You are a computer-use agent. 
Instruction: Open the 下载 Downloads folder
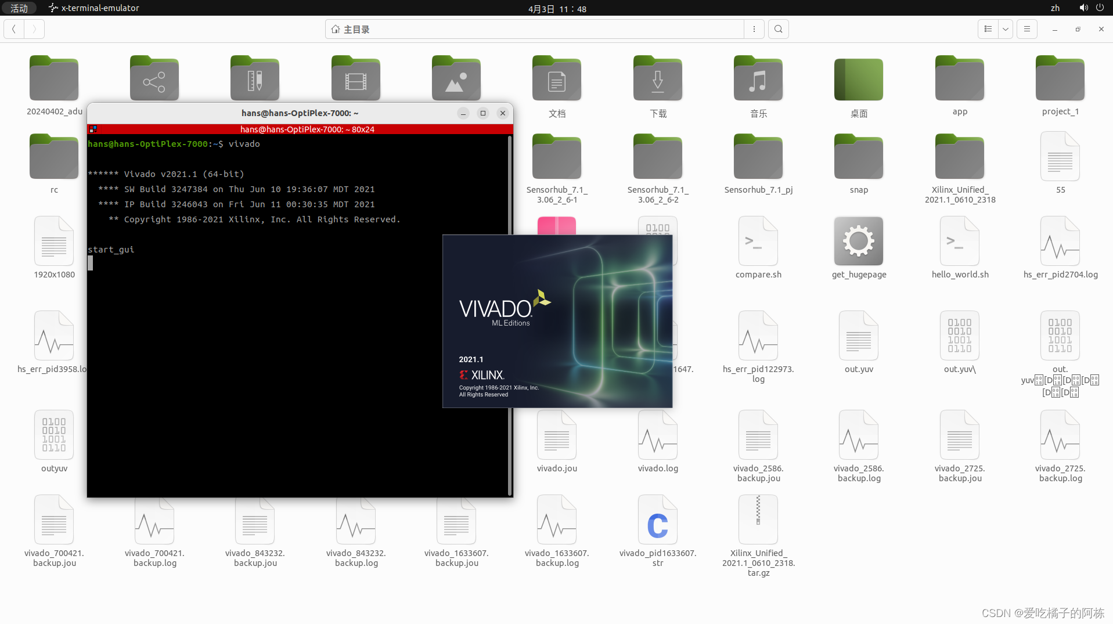(657, 80)
